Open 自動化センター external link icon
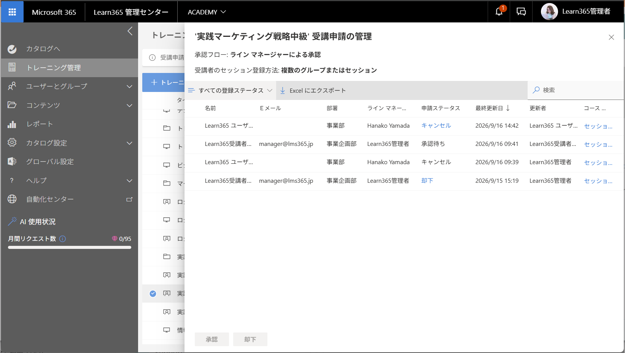625x353 pixels. coord(129,199)
